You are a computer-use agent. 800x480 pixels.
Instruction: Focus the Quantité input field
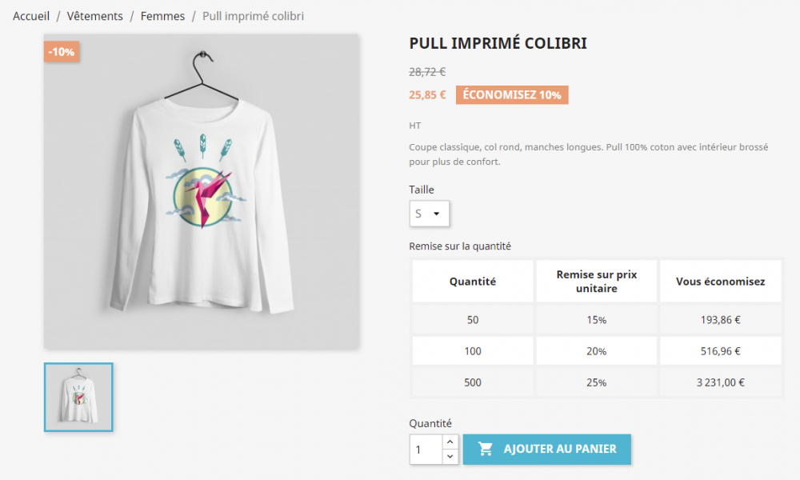click(x=426, y=450)
